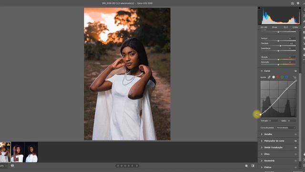Click the Claridade slider handle
This screenshot has height=172, width=305.
(x=280, y=46)
